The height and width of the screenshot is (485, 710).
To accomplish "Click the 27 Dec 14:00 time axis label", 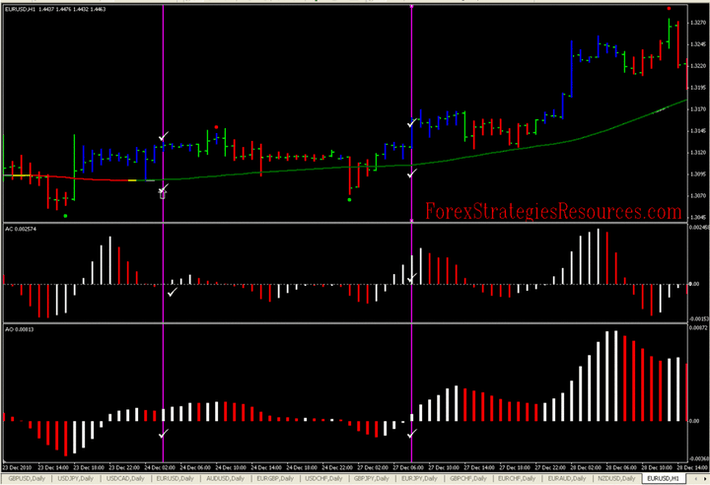I will tap(479, 467).
